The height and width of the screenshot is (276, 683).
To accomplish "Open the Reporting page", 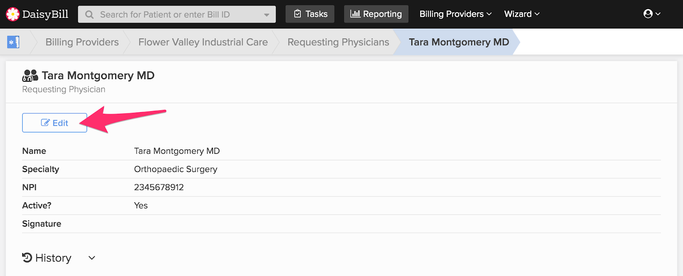I will pos(376,14).
